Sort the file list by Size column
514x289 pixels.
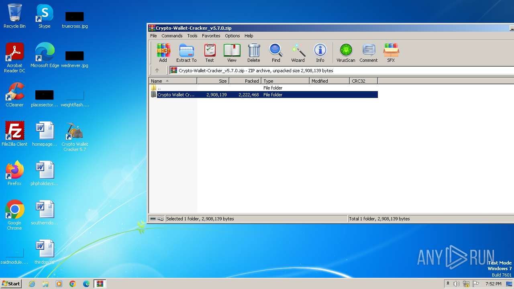pyautogui.click(x=213, y=81)
